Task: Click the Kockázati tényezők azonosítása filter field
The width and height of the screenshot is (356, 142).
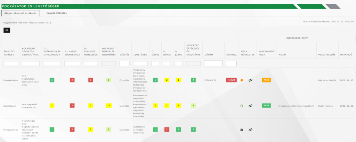Action: pos(31,64)
